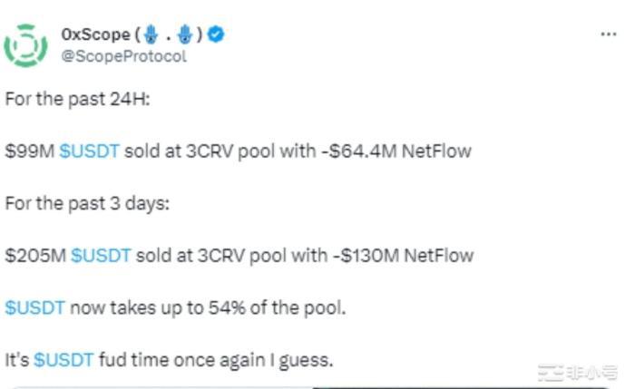Image resolution: width=625 pixels, height=389 pixels.
Task: Click the second hand emoji in the name
Action: (185, 35)
